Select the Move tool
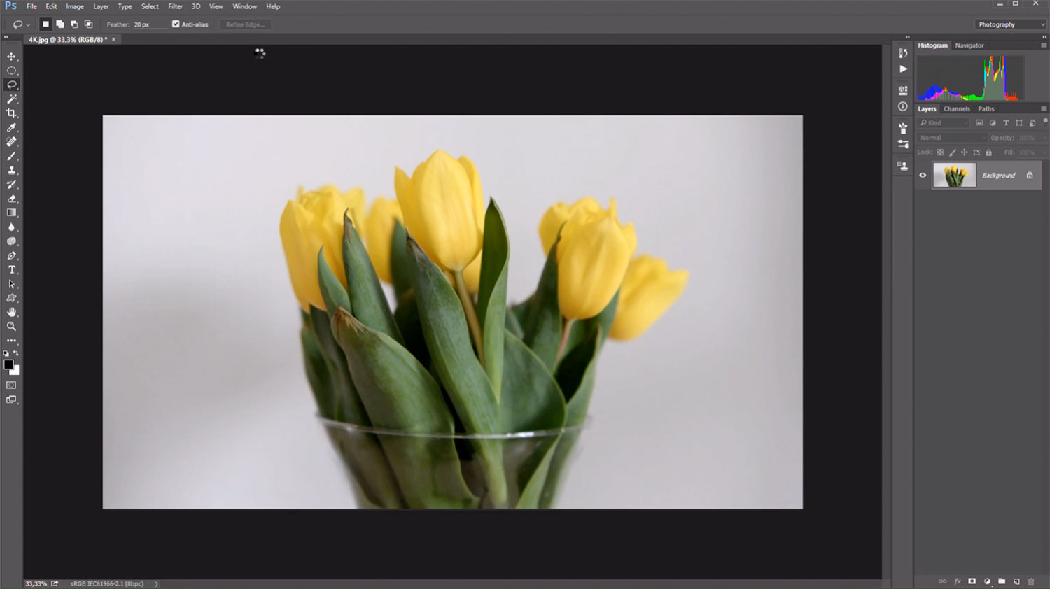Image resolution: width=1050 pixels, height=589 pixels. tap(11, 57)
